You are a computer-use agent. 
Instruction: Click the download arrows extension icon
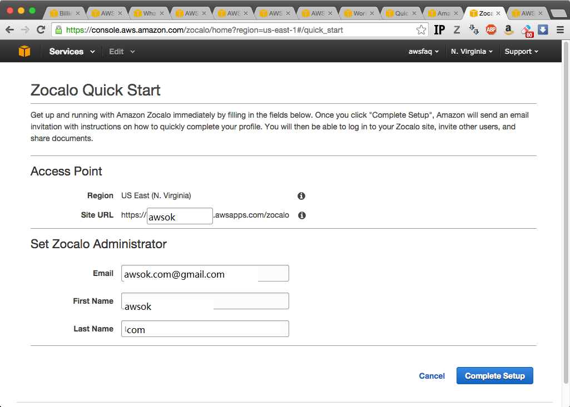point(474,30)
